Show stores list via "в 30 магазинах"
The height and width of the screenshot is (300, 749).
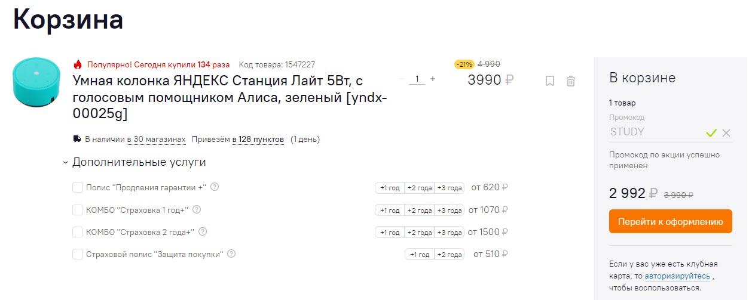click(156, 140)
